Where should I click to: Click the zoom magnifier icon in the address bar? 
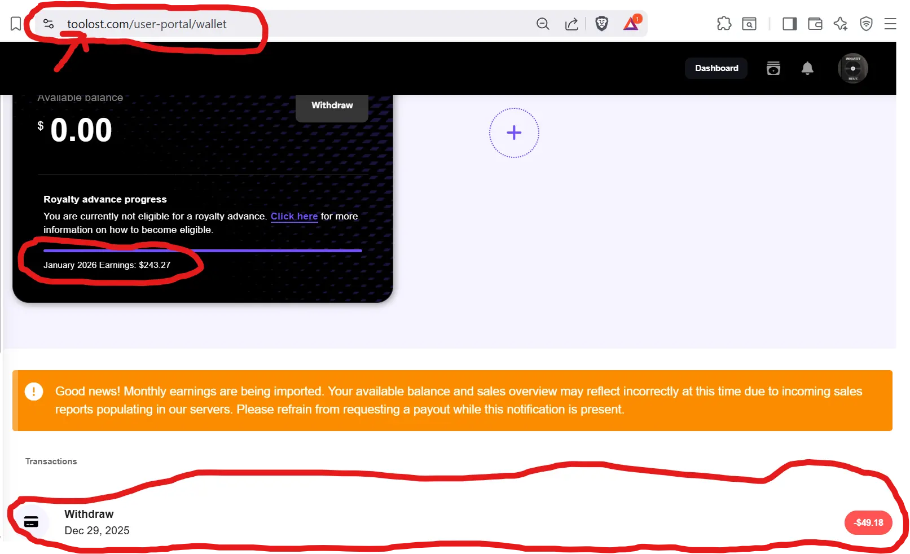point(543,24)
